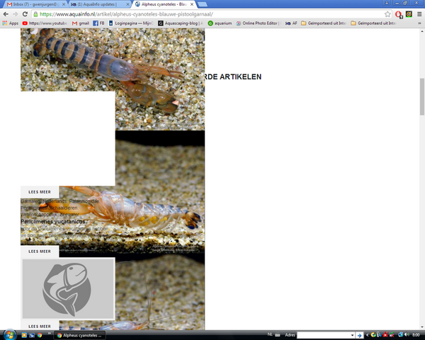
Task: Click LEES MEER under Periclimenes yucatanicus
Action: (40, 251)
